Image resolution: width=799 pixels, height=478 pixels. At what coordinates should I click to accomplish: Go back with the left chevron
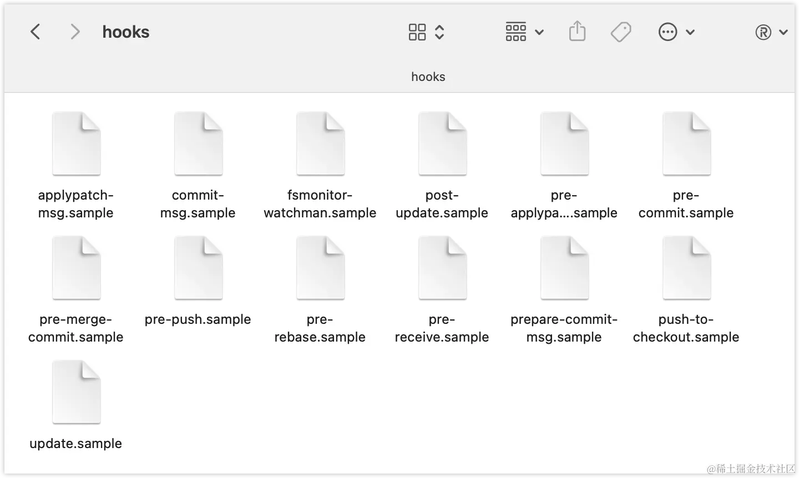35,32
